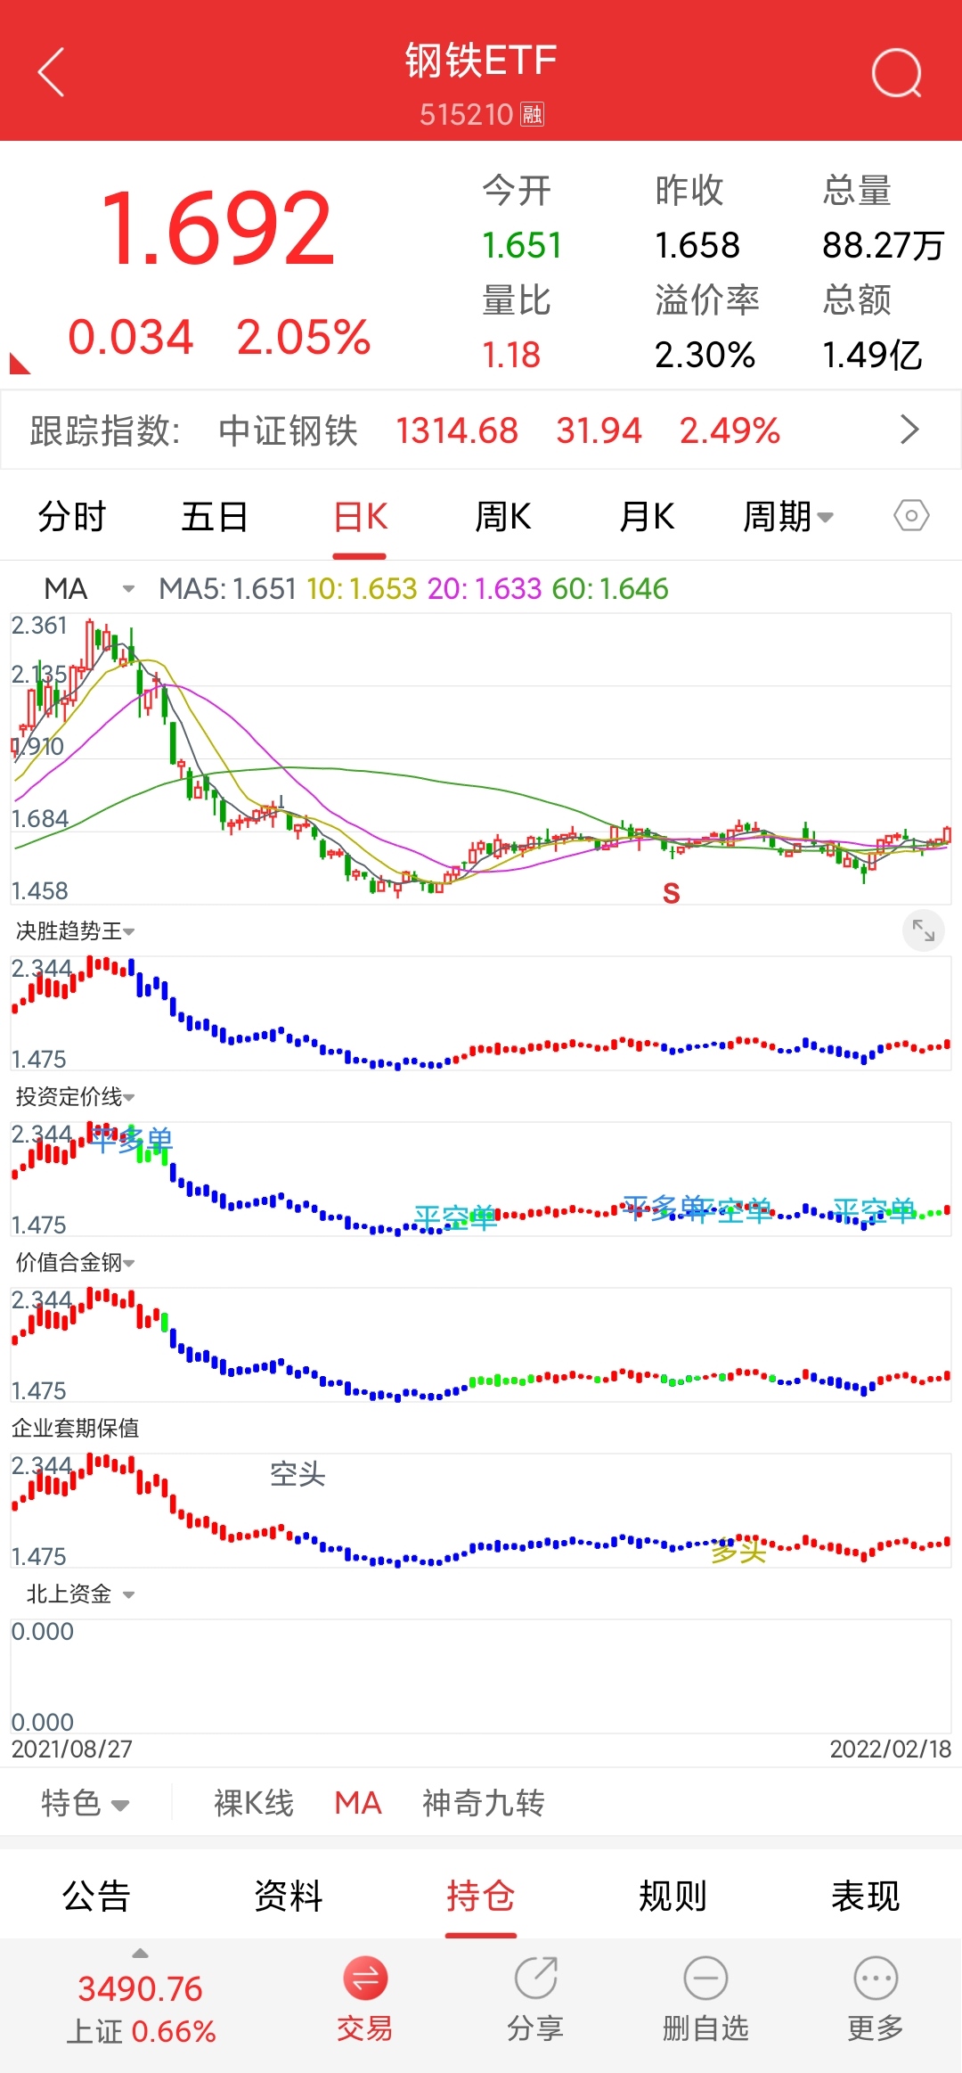Select 裸K线 chart overlay option
The width and height of the screenshot is (962, 2073).
point(254,1803)
